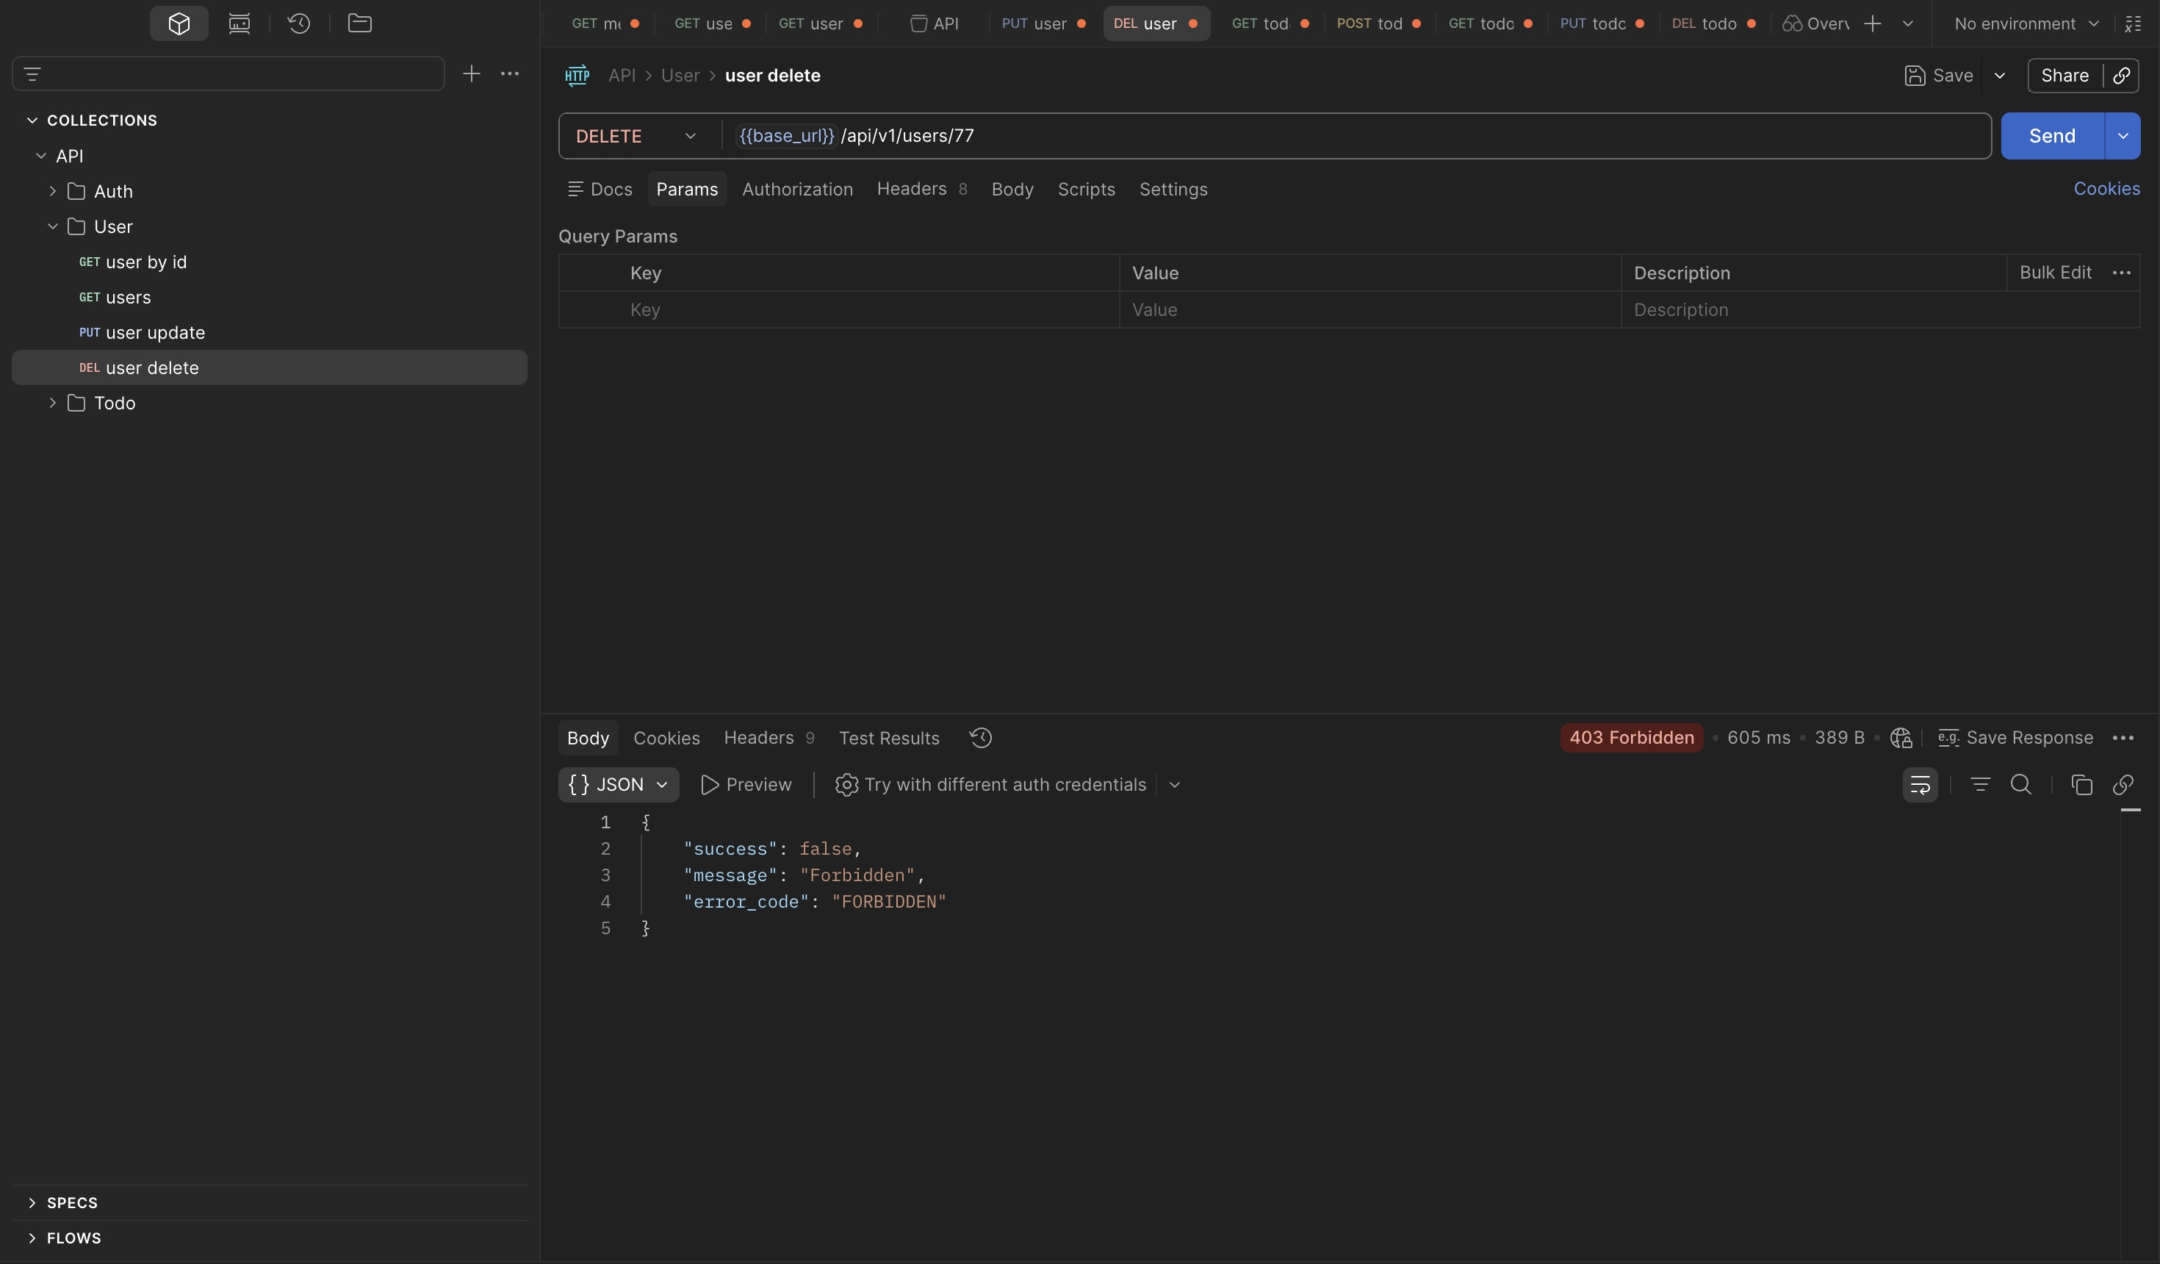Viewport: 2160px width, 1264px height.
Task: Open the Cookies link
Action: 2106,189
